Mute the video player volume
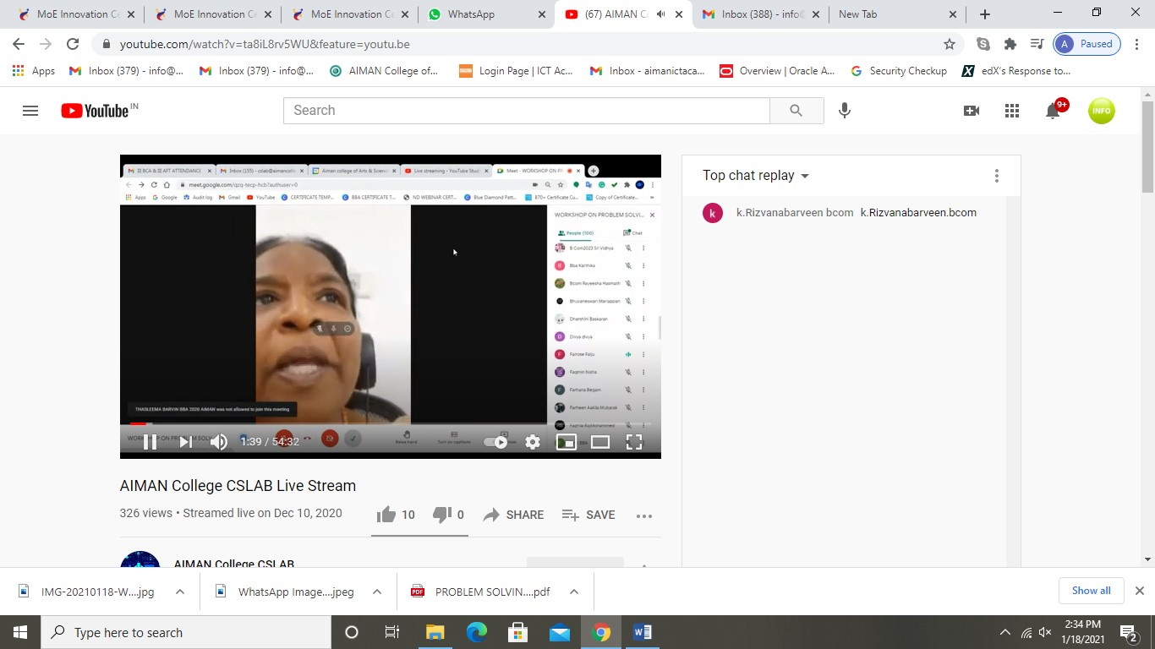 (218, 441)
